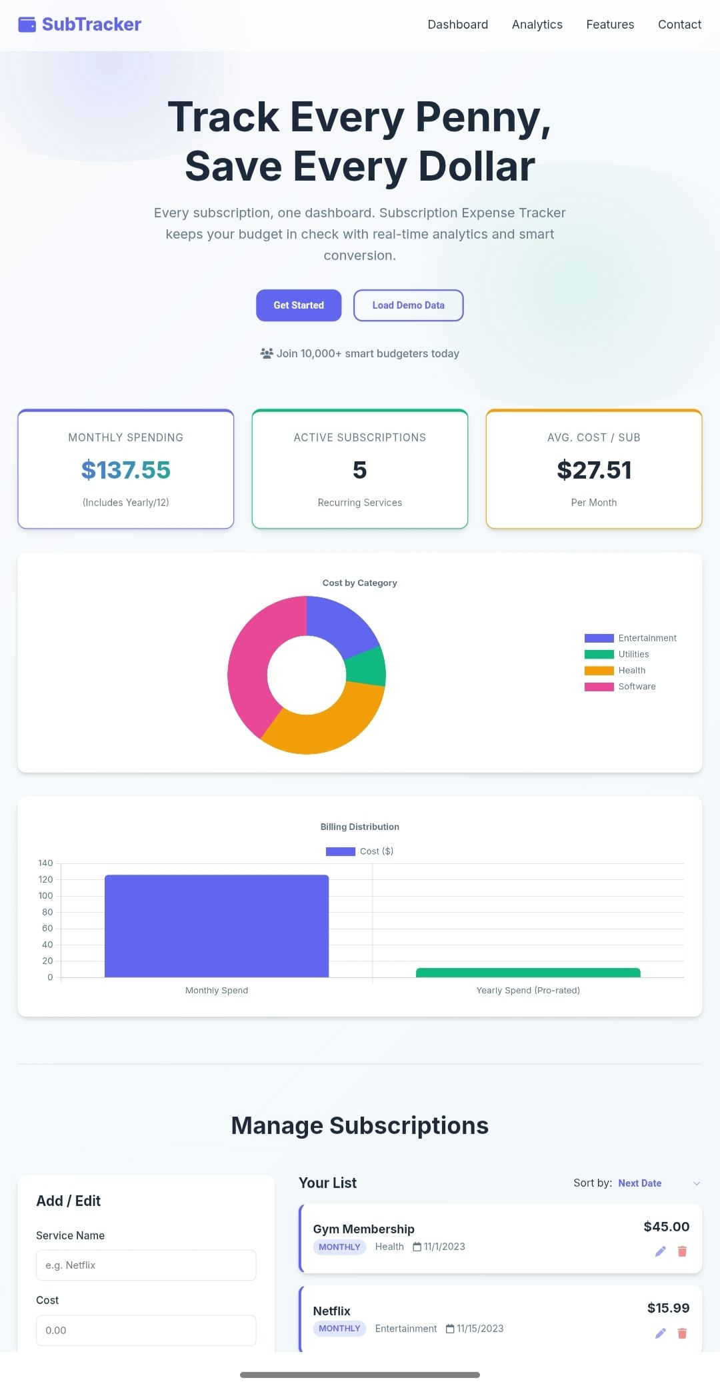Delete the Netflix subscription
Image resolution: width=720 pixels, height=1382 pixels.
coord(682,1333)
